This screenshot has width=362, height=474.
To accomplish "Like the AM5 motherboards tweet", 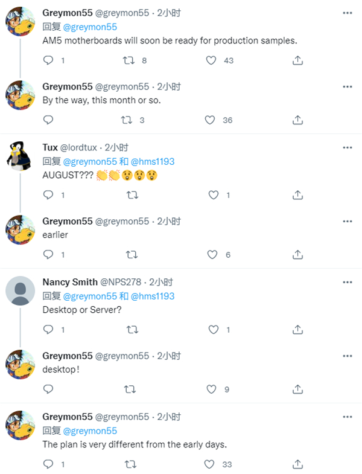I will (x=211, y=60).
